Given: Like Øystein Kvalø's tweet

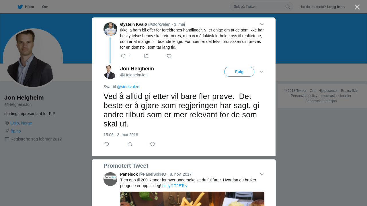Looking at the screenshot, I should tap(169, 56).
